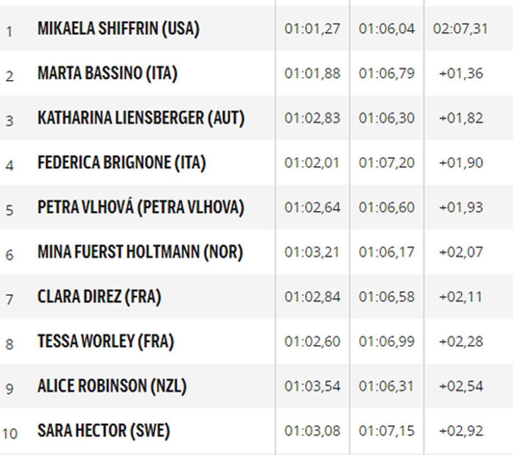Select Brignone's gap +01,90
Screen dimensions: 513x455
coord(461,163)
